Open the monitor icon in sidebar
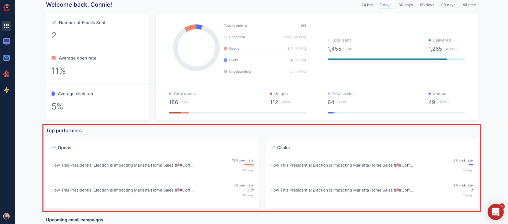Viewport: 508px width, 224px height. point(6,42)
